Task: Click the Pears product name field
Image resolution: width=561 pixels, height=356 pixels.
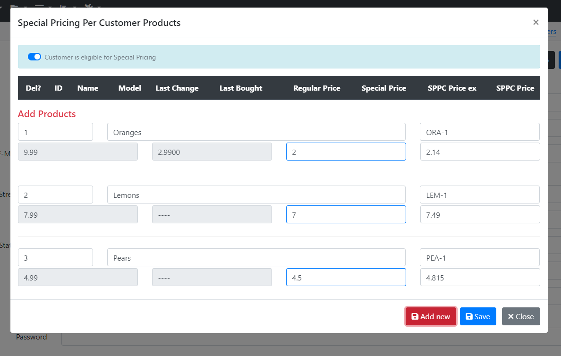Action: pos(256,258)
